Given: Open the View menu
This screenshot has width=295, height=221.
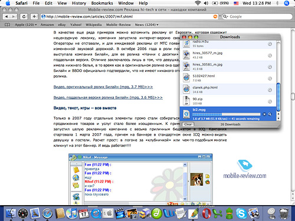Looking at the screenshot, I should pos(62,3).
